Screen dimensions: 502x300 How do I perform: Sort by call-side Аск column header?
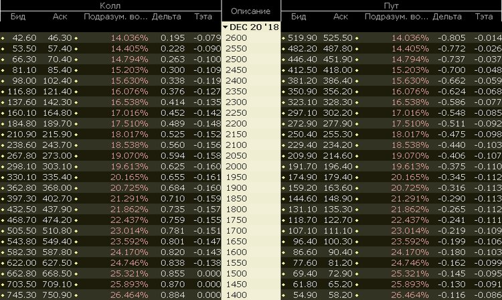tap(60, 17)
